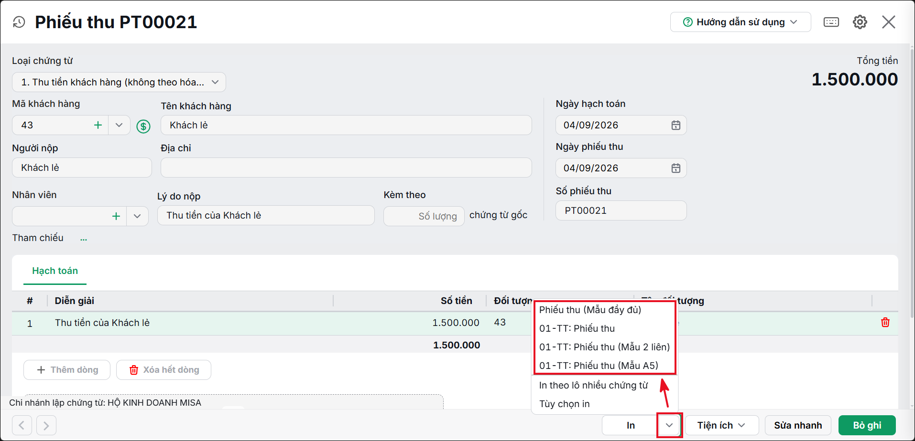Click the Lý do nộp input field
This screenshot has width=915, height=441.
coord(266,215)
